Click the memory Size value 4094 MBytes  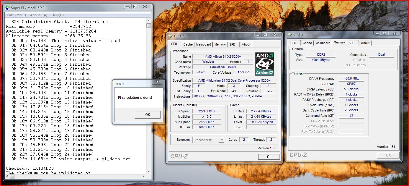click(x=320, y=60)
